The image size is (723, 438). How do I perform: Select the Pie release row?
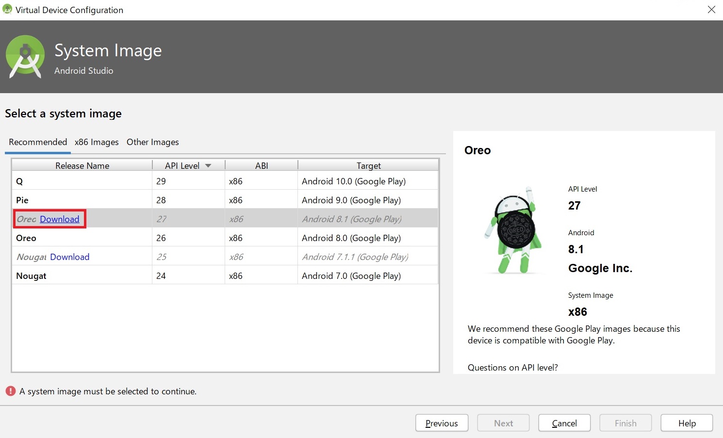coord(225,200)
